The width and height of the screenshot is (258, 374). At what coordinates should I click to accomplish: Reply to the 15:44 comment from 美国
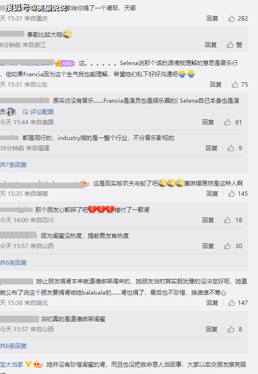[208, 122]
